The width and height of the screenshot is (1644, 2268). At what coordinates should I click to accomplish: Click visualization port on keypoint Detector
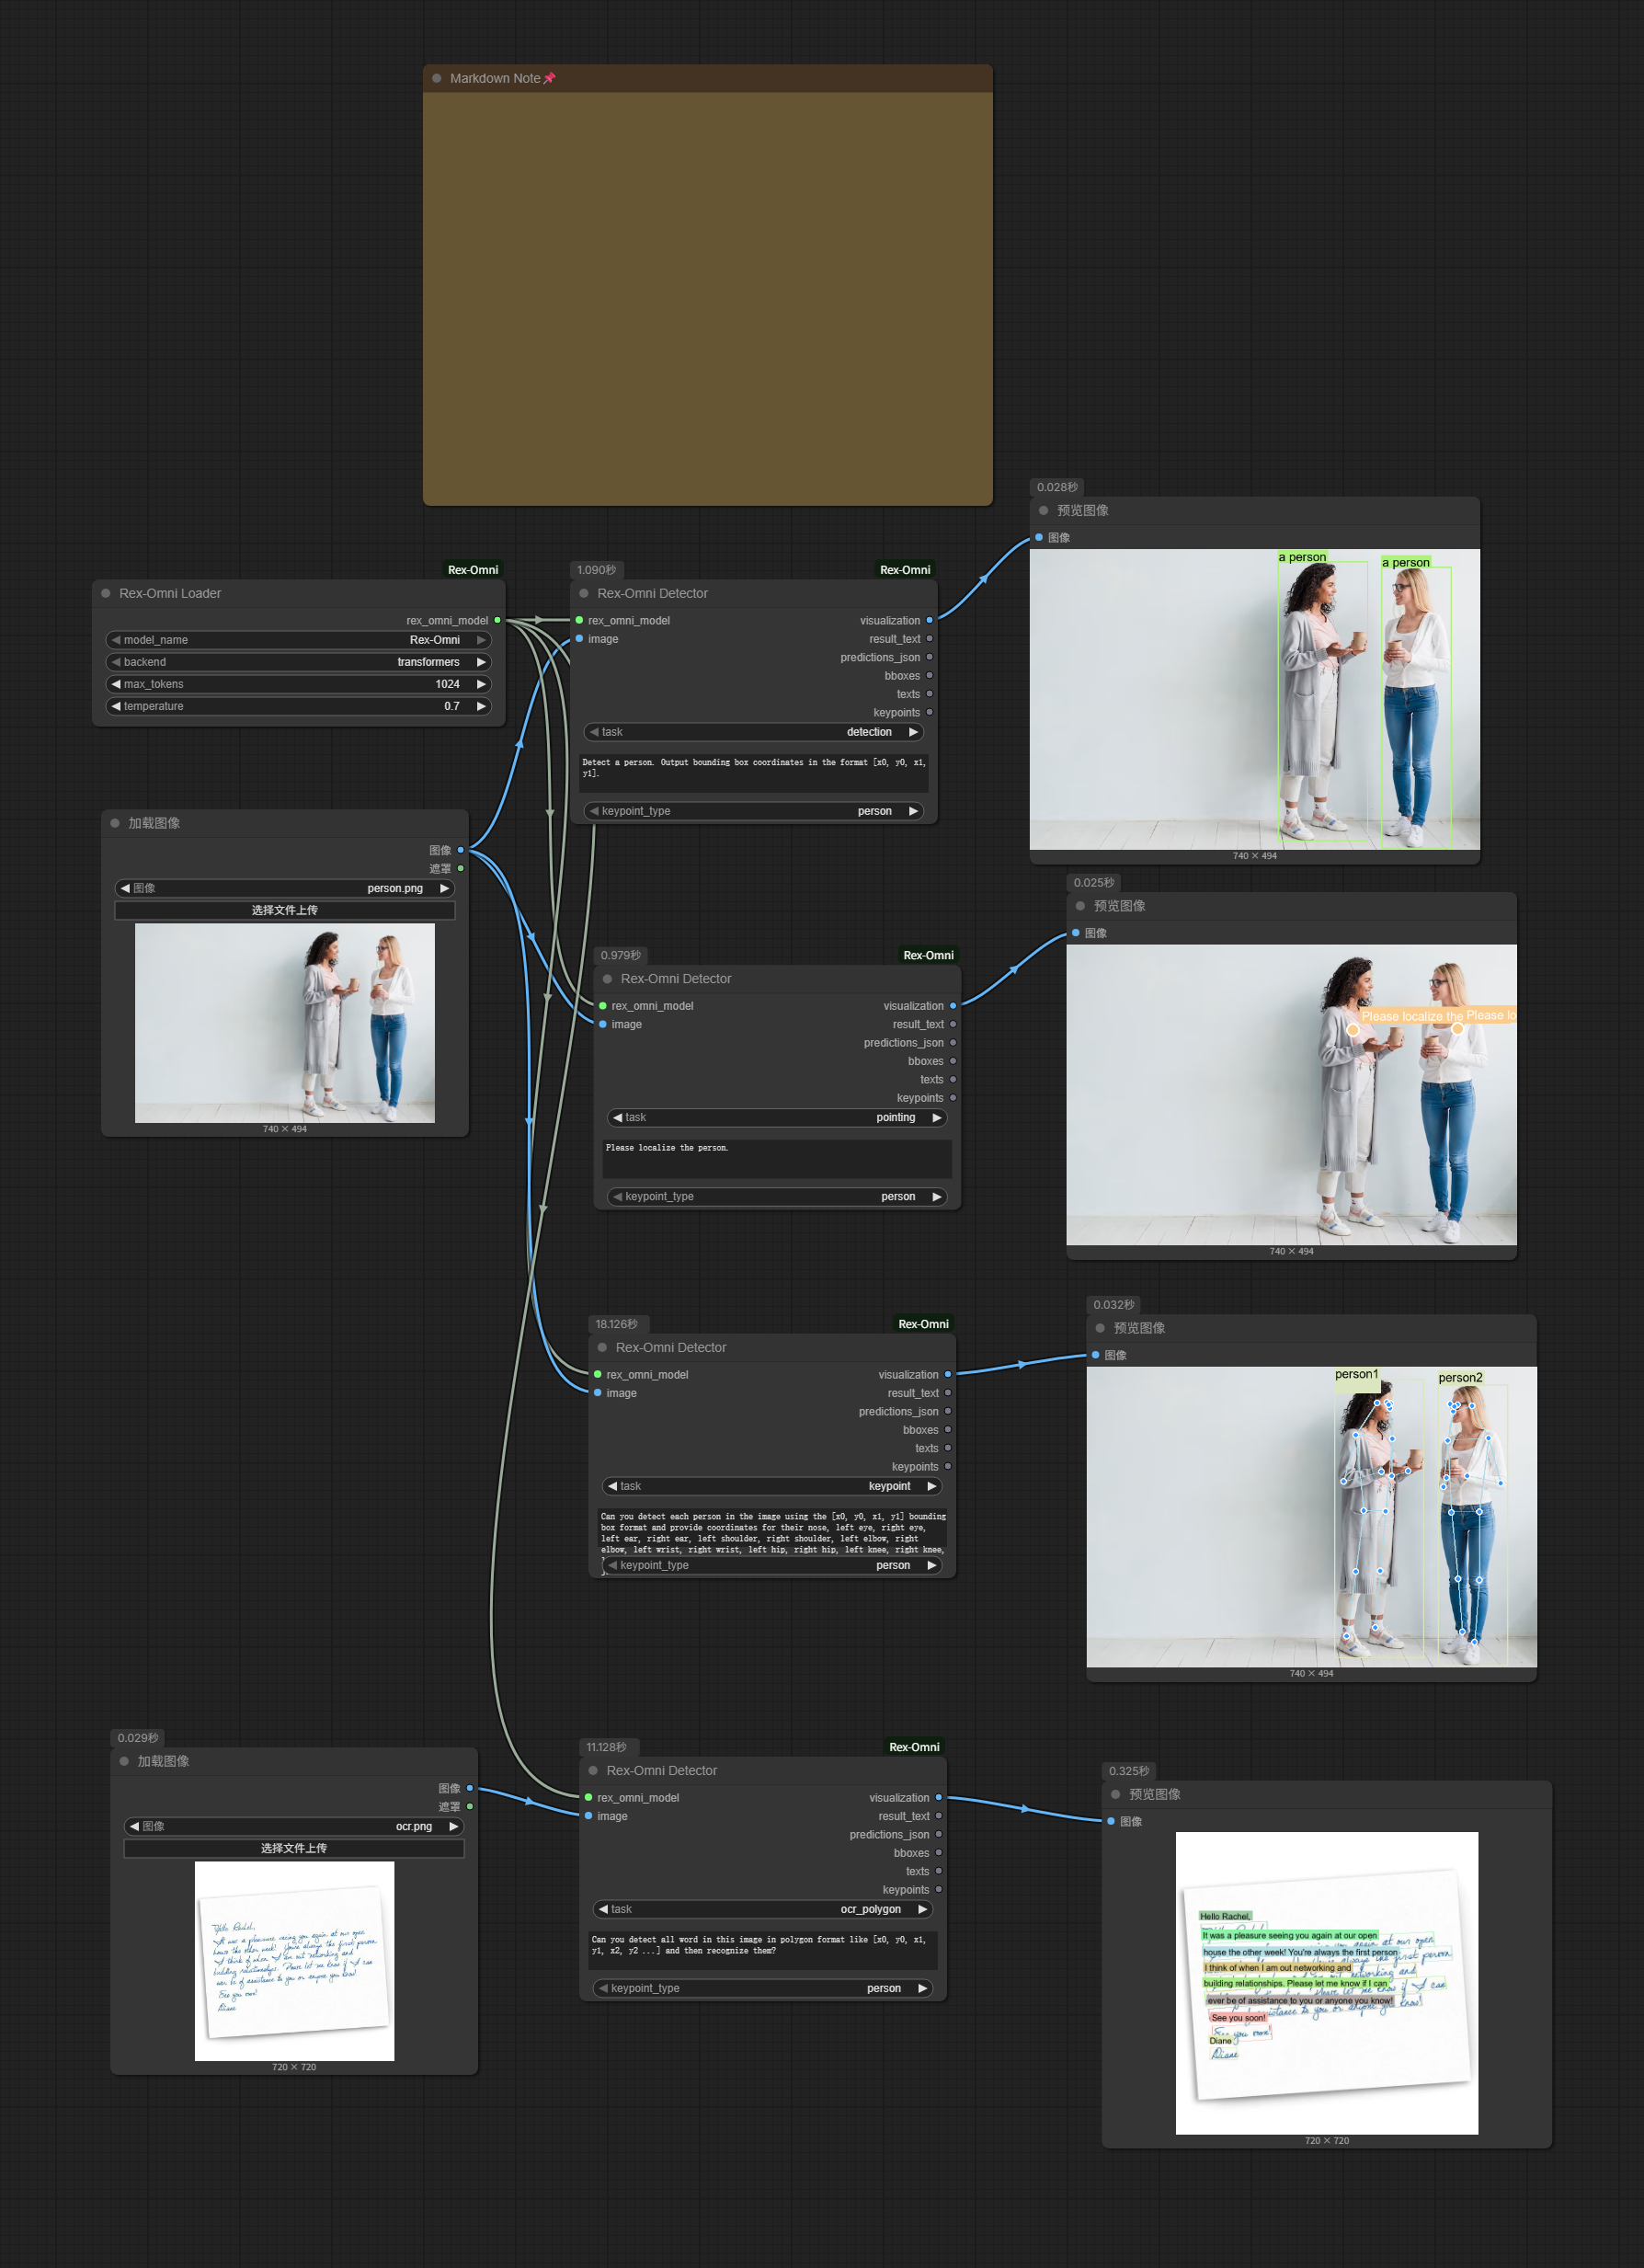tap(948, 1374)
